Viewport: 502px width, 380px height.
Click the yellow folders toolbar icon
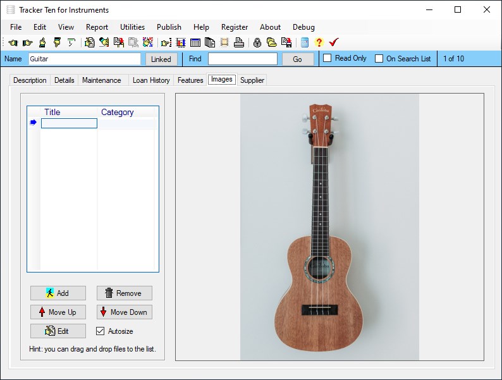point(272,42)
